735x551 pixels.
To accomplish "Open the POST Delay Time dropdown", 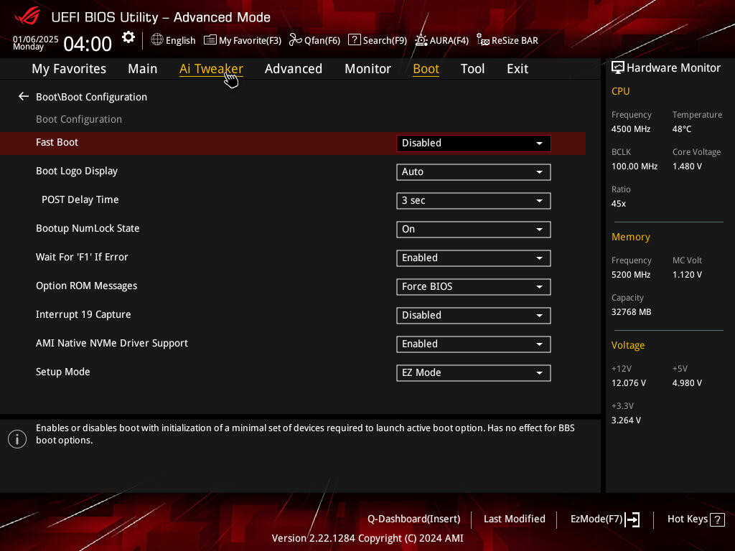I will pos(473,201).
